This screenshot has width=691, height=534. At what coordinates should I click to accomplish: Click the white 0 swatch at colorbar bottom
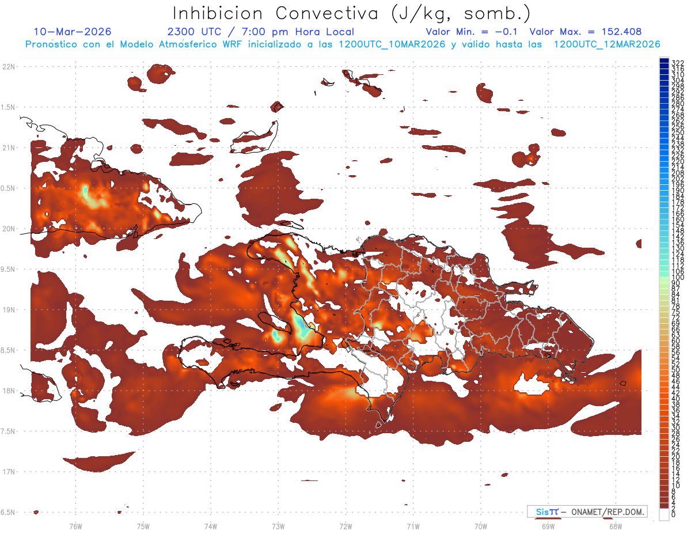(x=664, y=514)
